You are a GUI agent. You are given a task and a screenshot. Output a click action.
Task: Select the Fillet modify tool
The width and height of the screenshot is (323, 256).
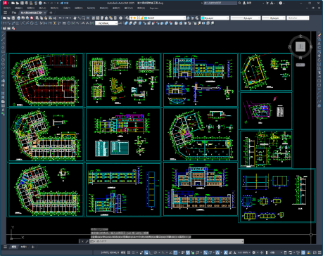click(x=319, y=96)
